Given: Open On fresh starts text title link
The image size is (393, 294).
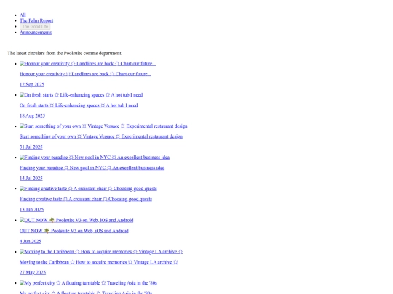Looking at the screenshot, I should pyautogui.click(x=79, y=105).
